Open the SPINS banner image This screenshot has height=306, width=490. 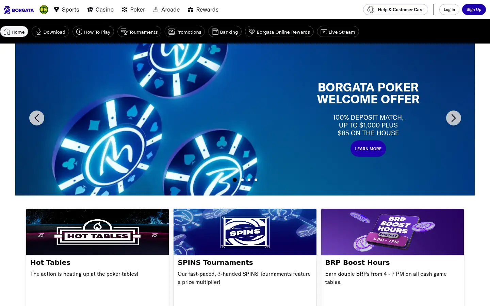pyautogui.click(x=245, y=232)
